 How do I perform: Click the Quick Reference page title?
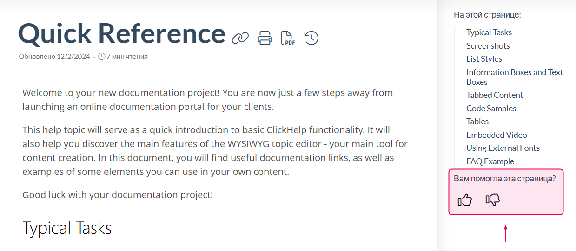tap(121, 33)
